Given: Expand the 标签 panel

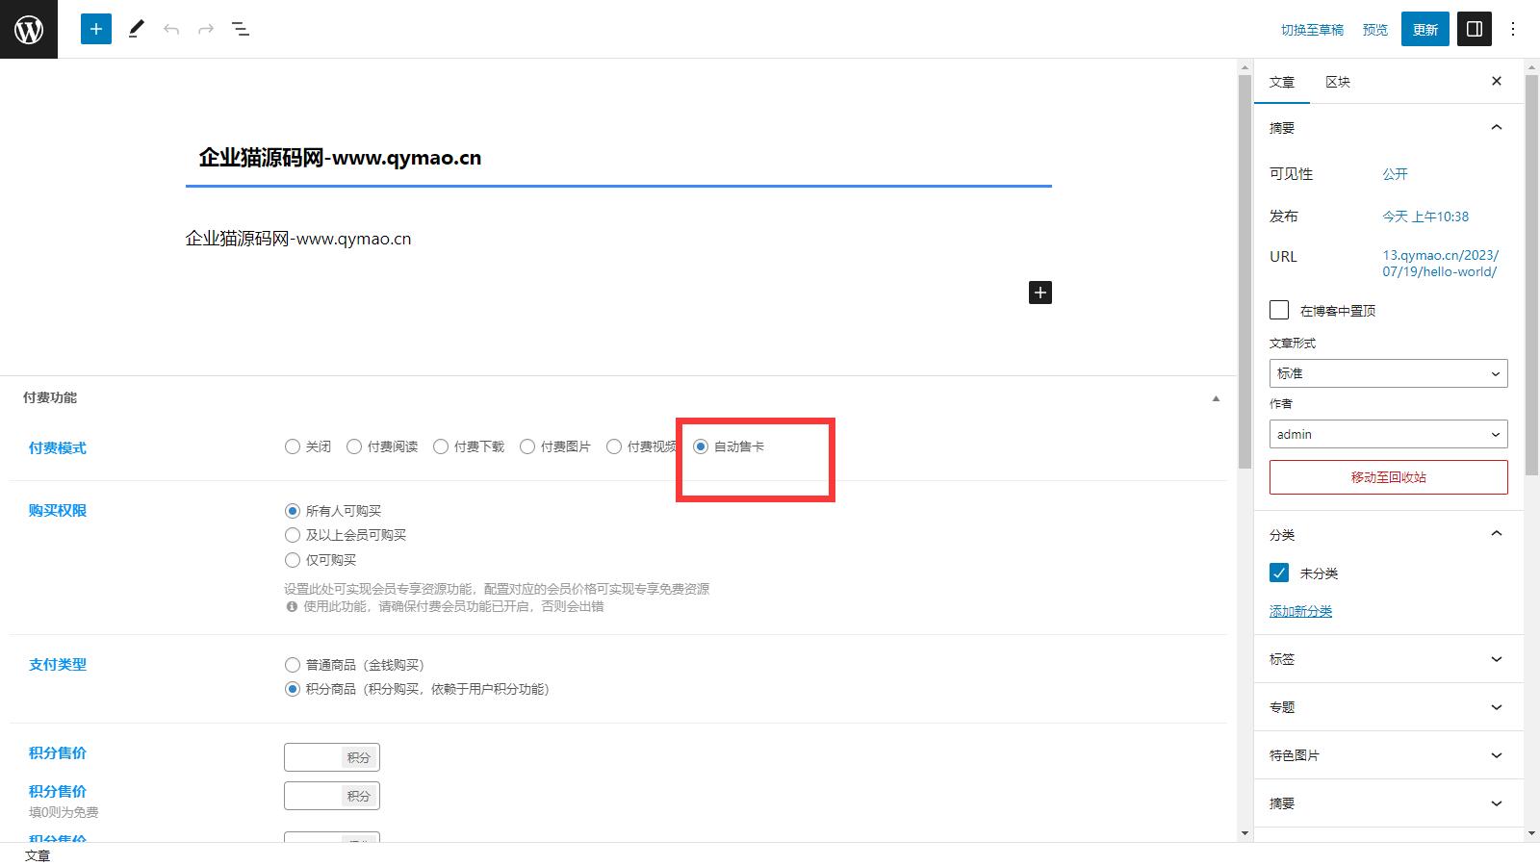Looking at the screenshot, I should pyautogui.click(x=1388, y=659).
